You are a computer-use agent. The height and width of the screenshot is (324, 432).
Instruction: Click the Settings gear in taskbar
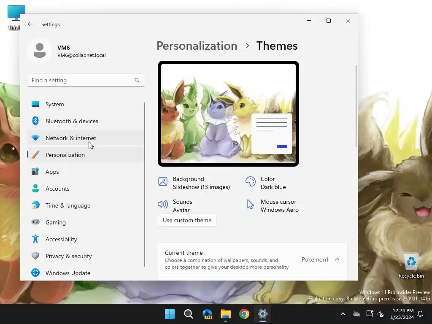click(x=262, y=314)
